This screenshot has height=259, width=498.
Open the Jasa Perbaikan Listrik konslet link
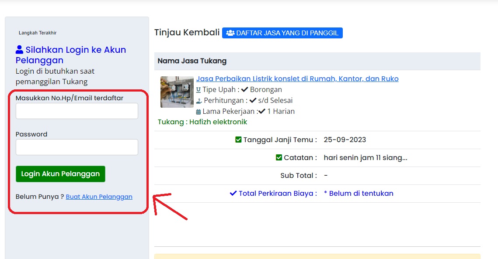(297, 79)
